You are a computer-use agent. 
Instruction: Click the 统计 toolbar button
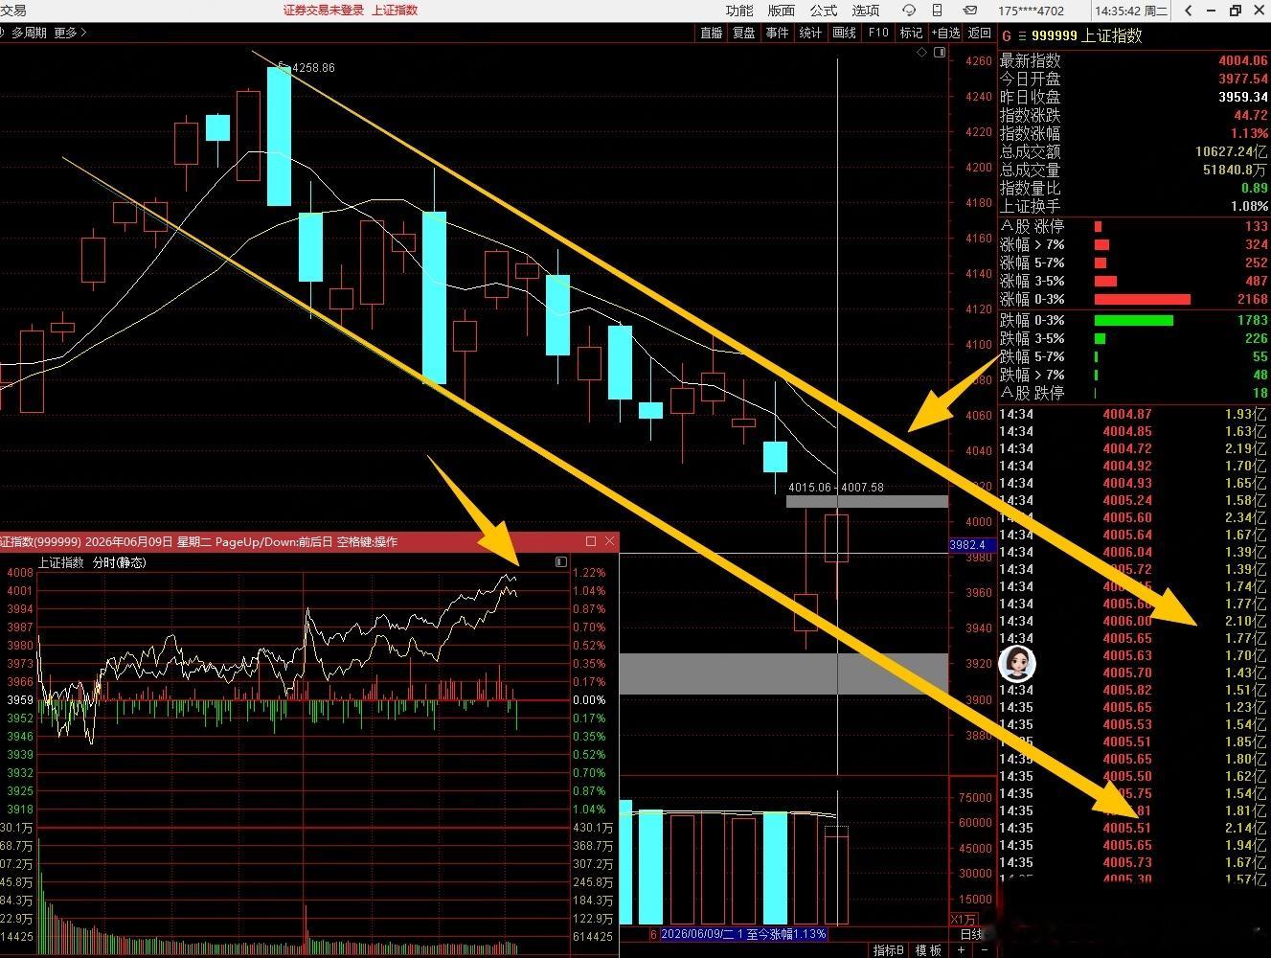[x=811, y=33]
